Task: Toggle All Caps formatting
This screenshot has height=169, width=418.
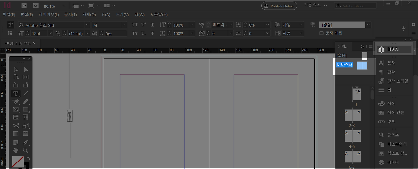Action: coord(135,25)
